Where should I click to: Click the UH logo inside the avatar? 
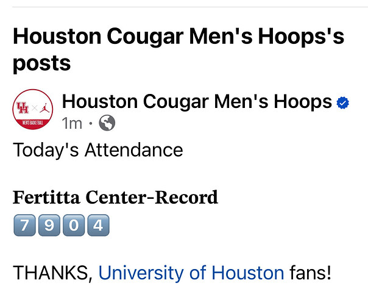tap(23, 108)
